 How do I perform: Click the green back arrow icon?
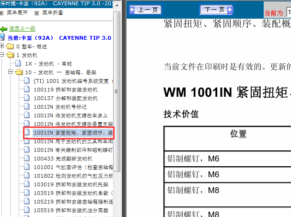[x=4, y=29]
